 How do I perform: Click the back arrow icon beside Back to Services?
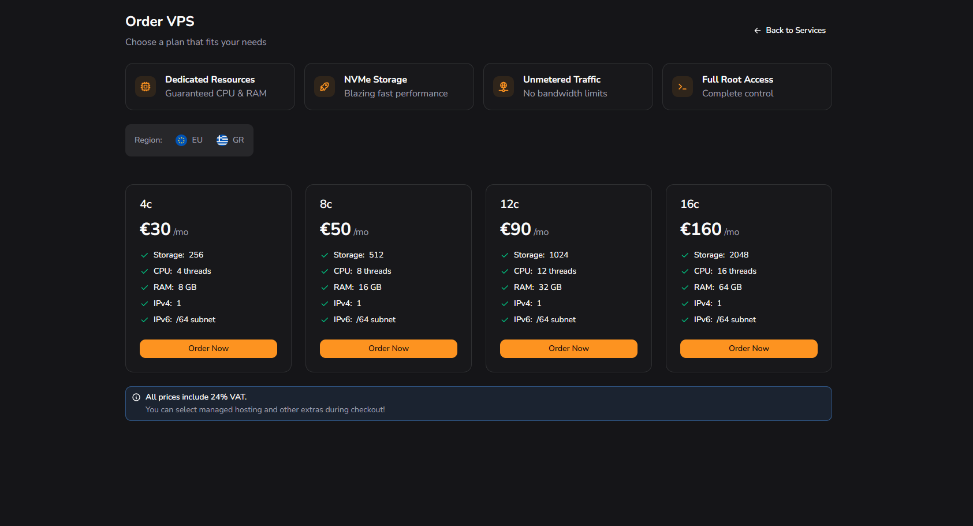pyautogui.click(x=758, y=31)
